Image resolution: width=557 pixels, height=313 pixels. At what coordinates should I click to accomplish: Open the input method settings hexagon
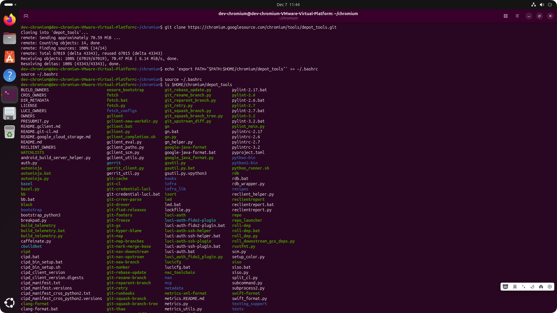550,287
